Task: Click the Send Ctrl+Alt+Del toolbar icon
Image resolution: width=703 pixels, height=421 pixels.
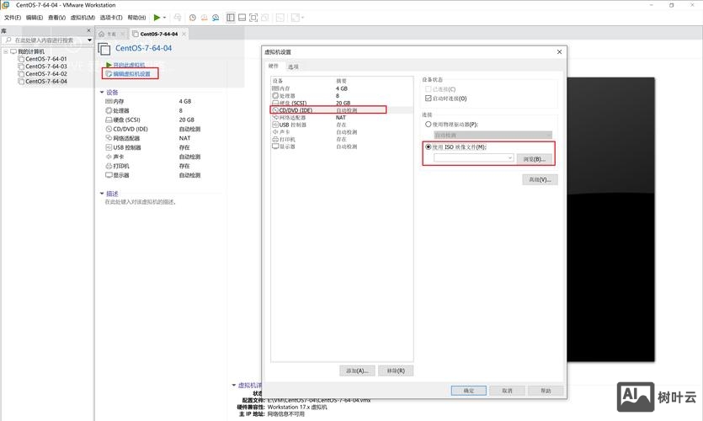Action: 178,18
